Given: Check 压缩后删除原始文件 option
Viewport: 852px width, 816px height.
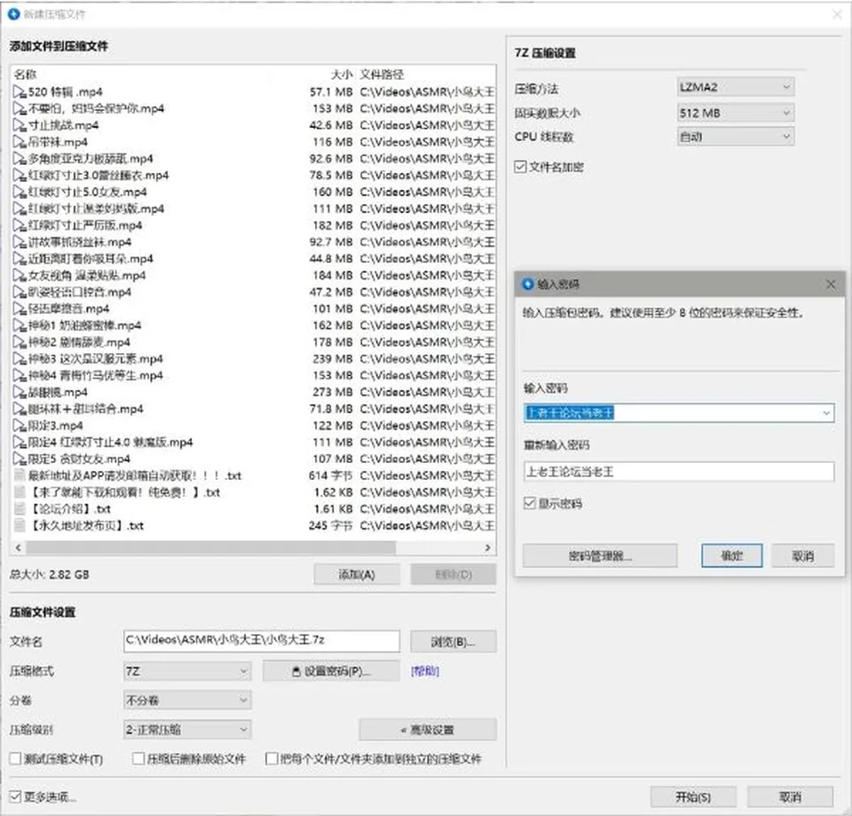Looking at the screenshot, I should (x=138, y=758).
